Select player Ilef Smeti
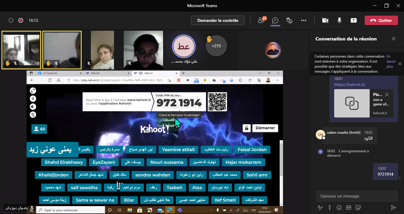 click(x=225, y=200)
